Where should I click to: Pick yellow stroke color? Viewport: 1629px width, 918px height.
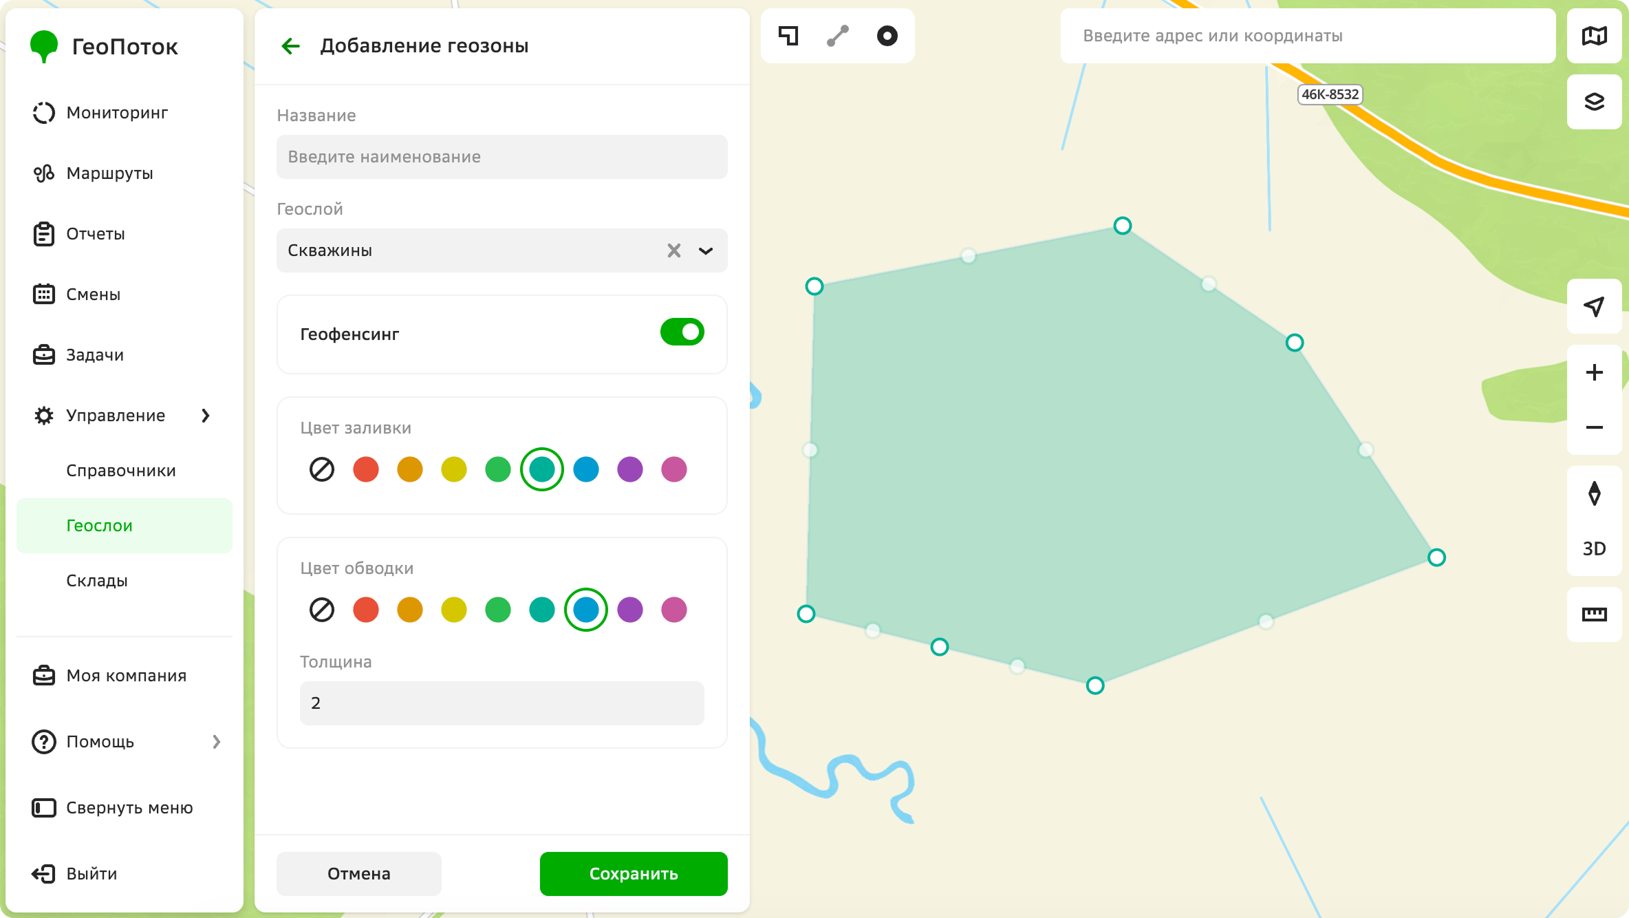point(454,610)
